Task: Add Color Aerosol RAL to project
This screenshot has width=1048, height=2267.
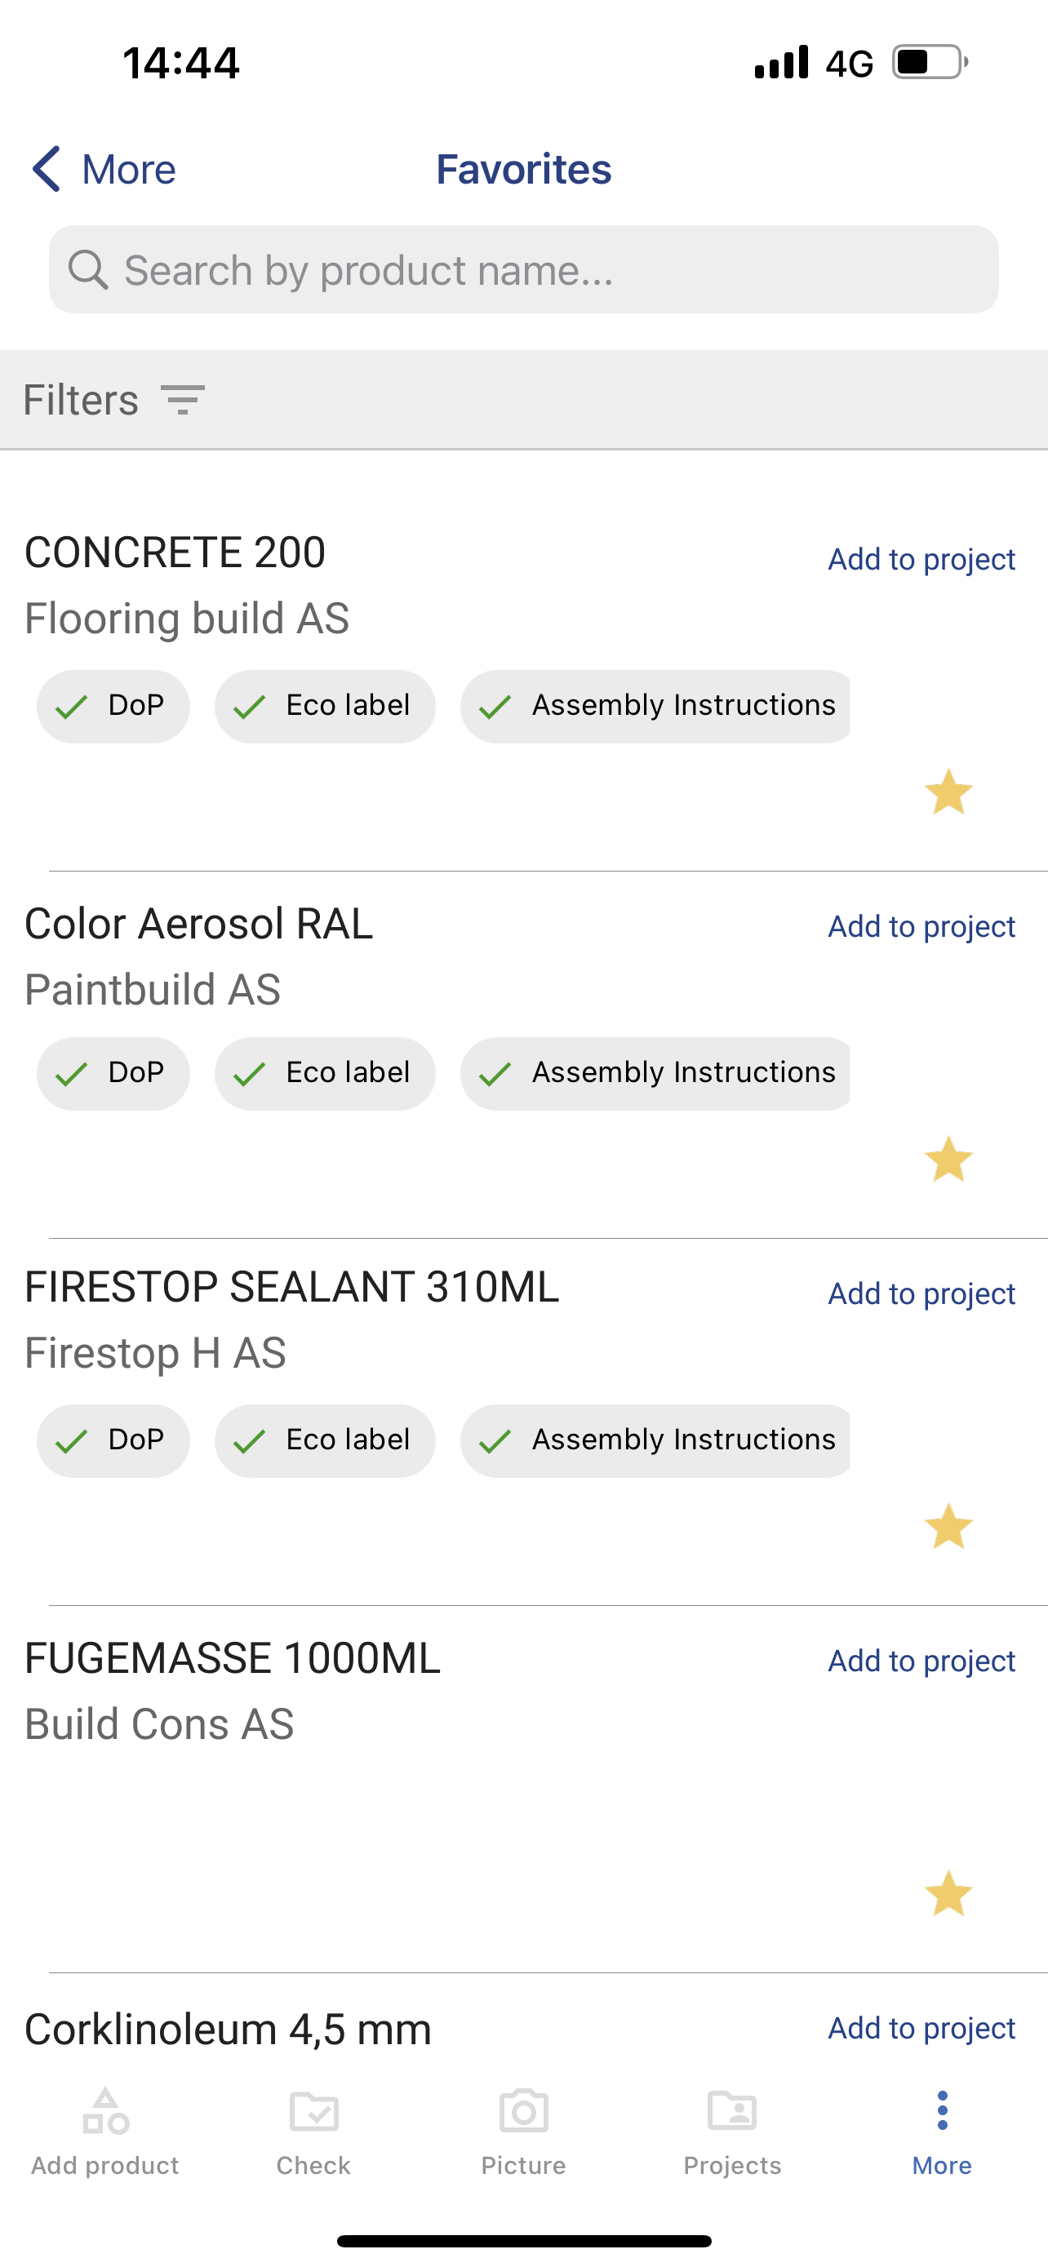Action: click(x=921, y=925)
